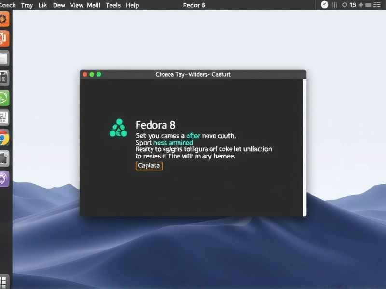Click the clock icon in the system tray

click(x=324, y=5)
